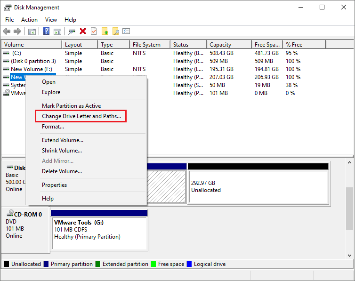Open Help via blue question mark icon
Screen dimensions: 355x281
pyautogui.click(x=47, y=31)
